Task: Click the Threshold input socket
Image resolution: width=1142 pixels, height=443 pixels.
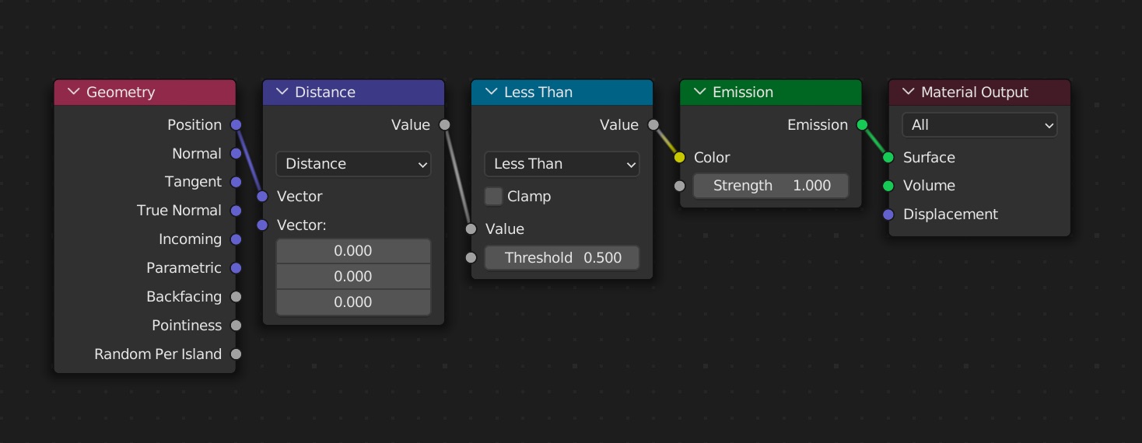Action: click(471, 257)
